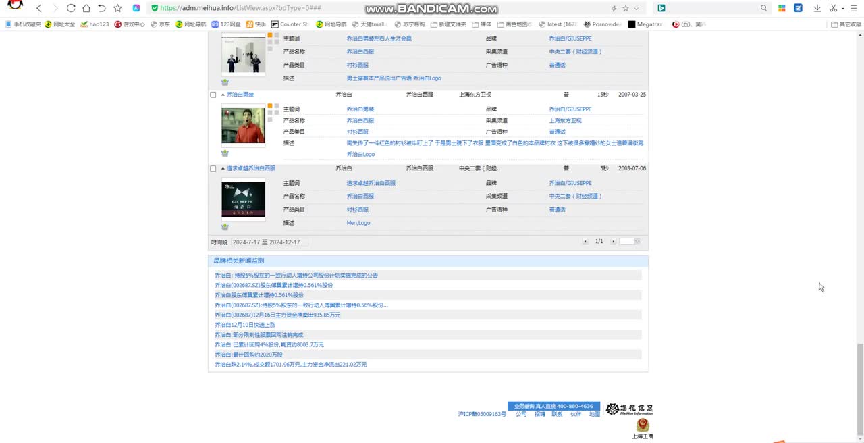Click the lightning speed mode icon

coord(614,8)
